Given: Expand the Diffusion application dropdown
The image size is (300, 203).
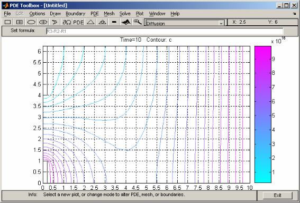Looking at the screenshot, I should click(221, 23).
